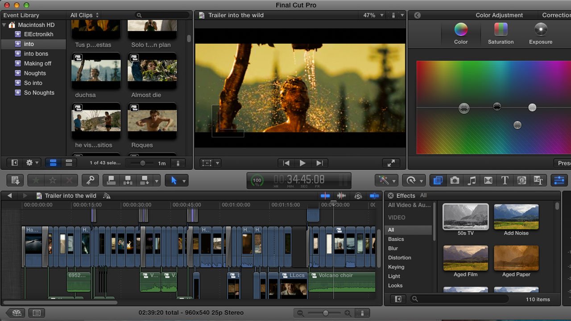Toggle timeline snapping on or off
571x321 pixels.
tap(374, 195)
